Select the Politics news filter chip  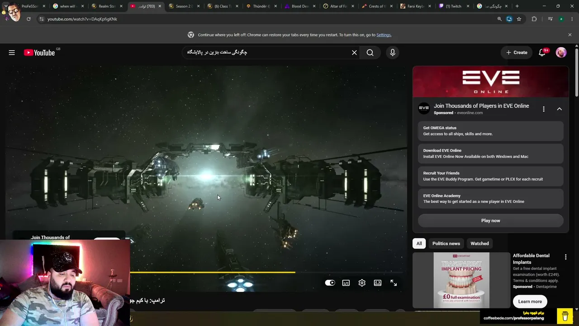[x=446, y=244]
